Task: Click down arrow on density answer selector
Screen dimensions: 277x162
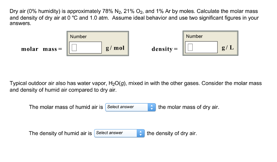Action: tap(141, 134)
